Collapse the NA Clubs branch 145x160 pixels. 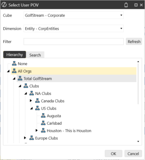click(26, 93)
